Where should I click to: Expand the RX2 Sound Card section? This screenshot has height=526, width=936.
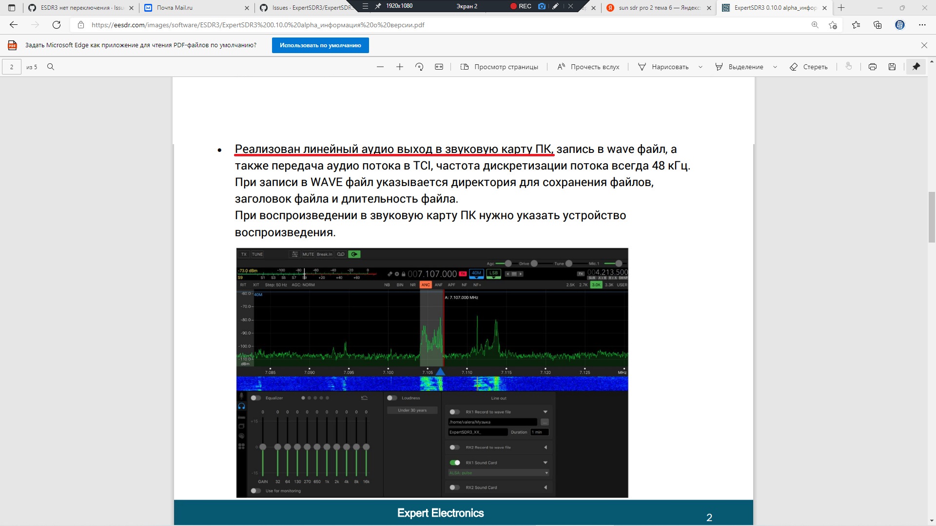point(546,488)
